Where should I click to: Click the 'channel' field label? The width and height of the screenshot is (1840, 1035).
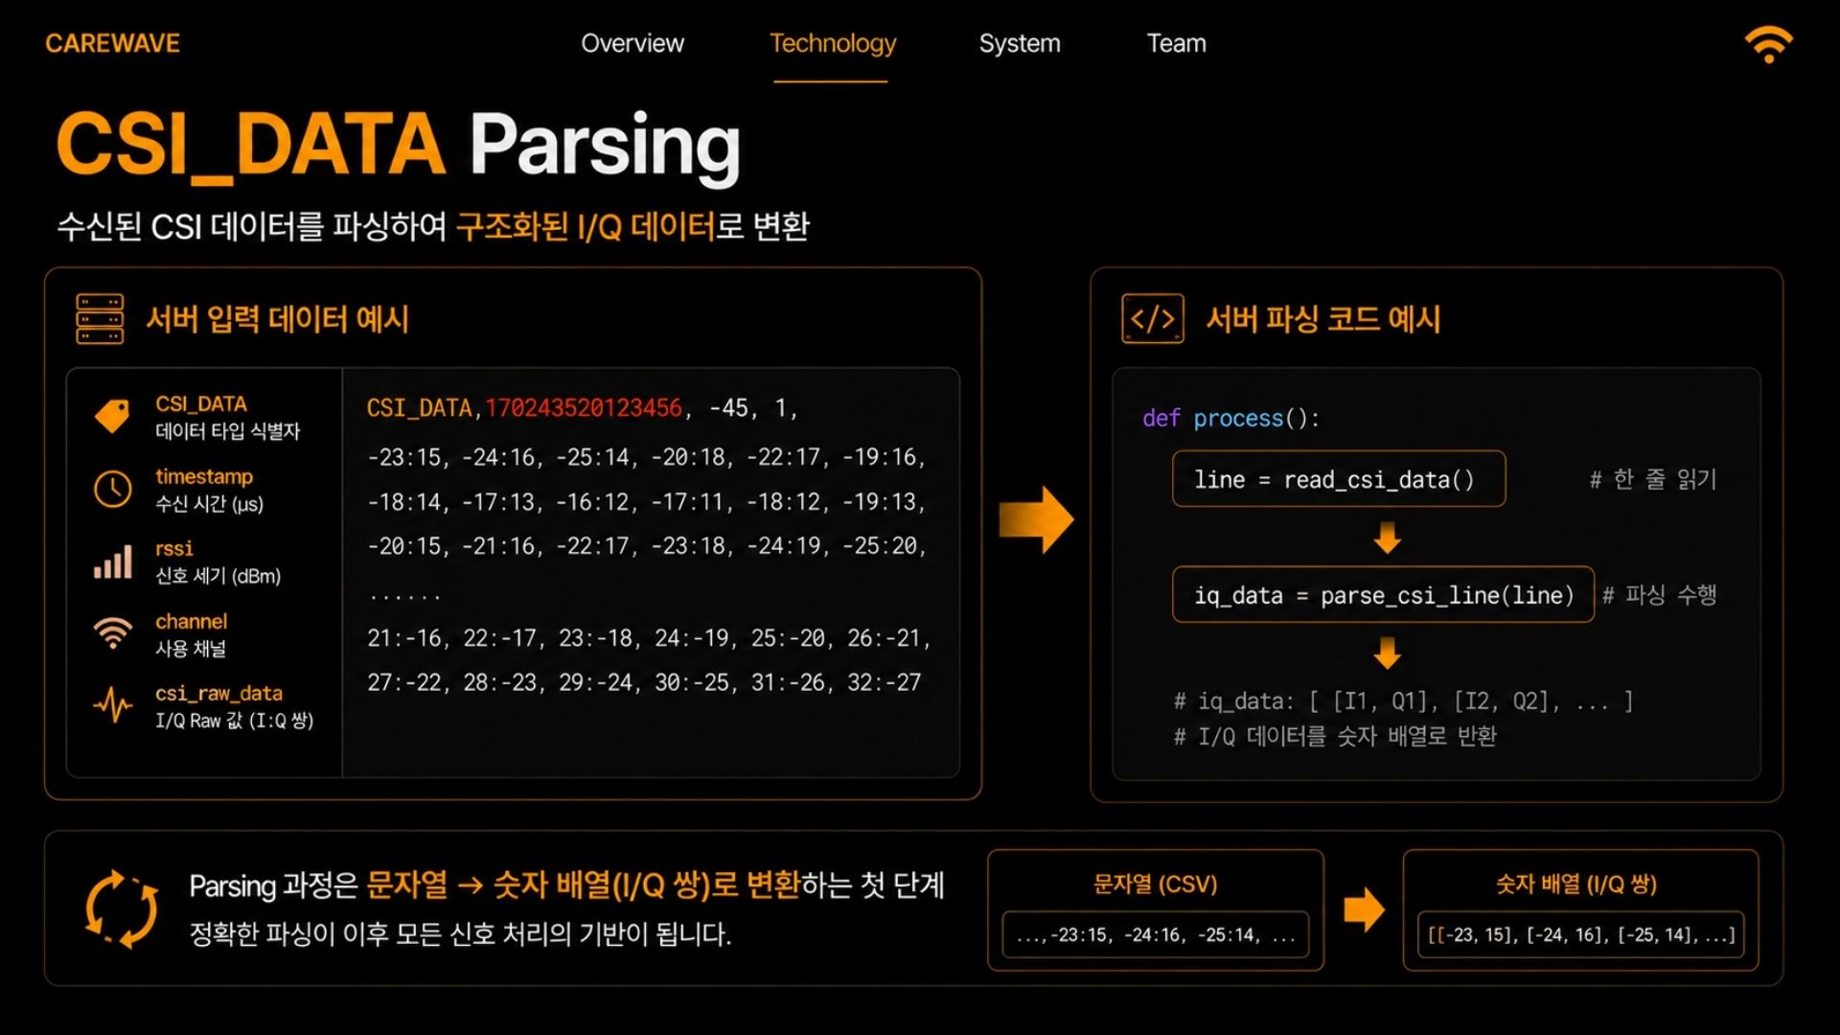pos(192,621)
